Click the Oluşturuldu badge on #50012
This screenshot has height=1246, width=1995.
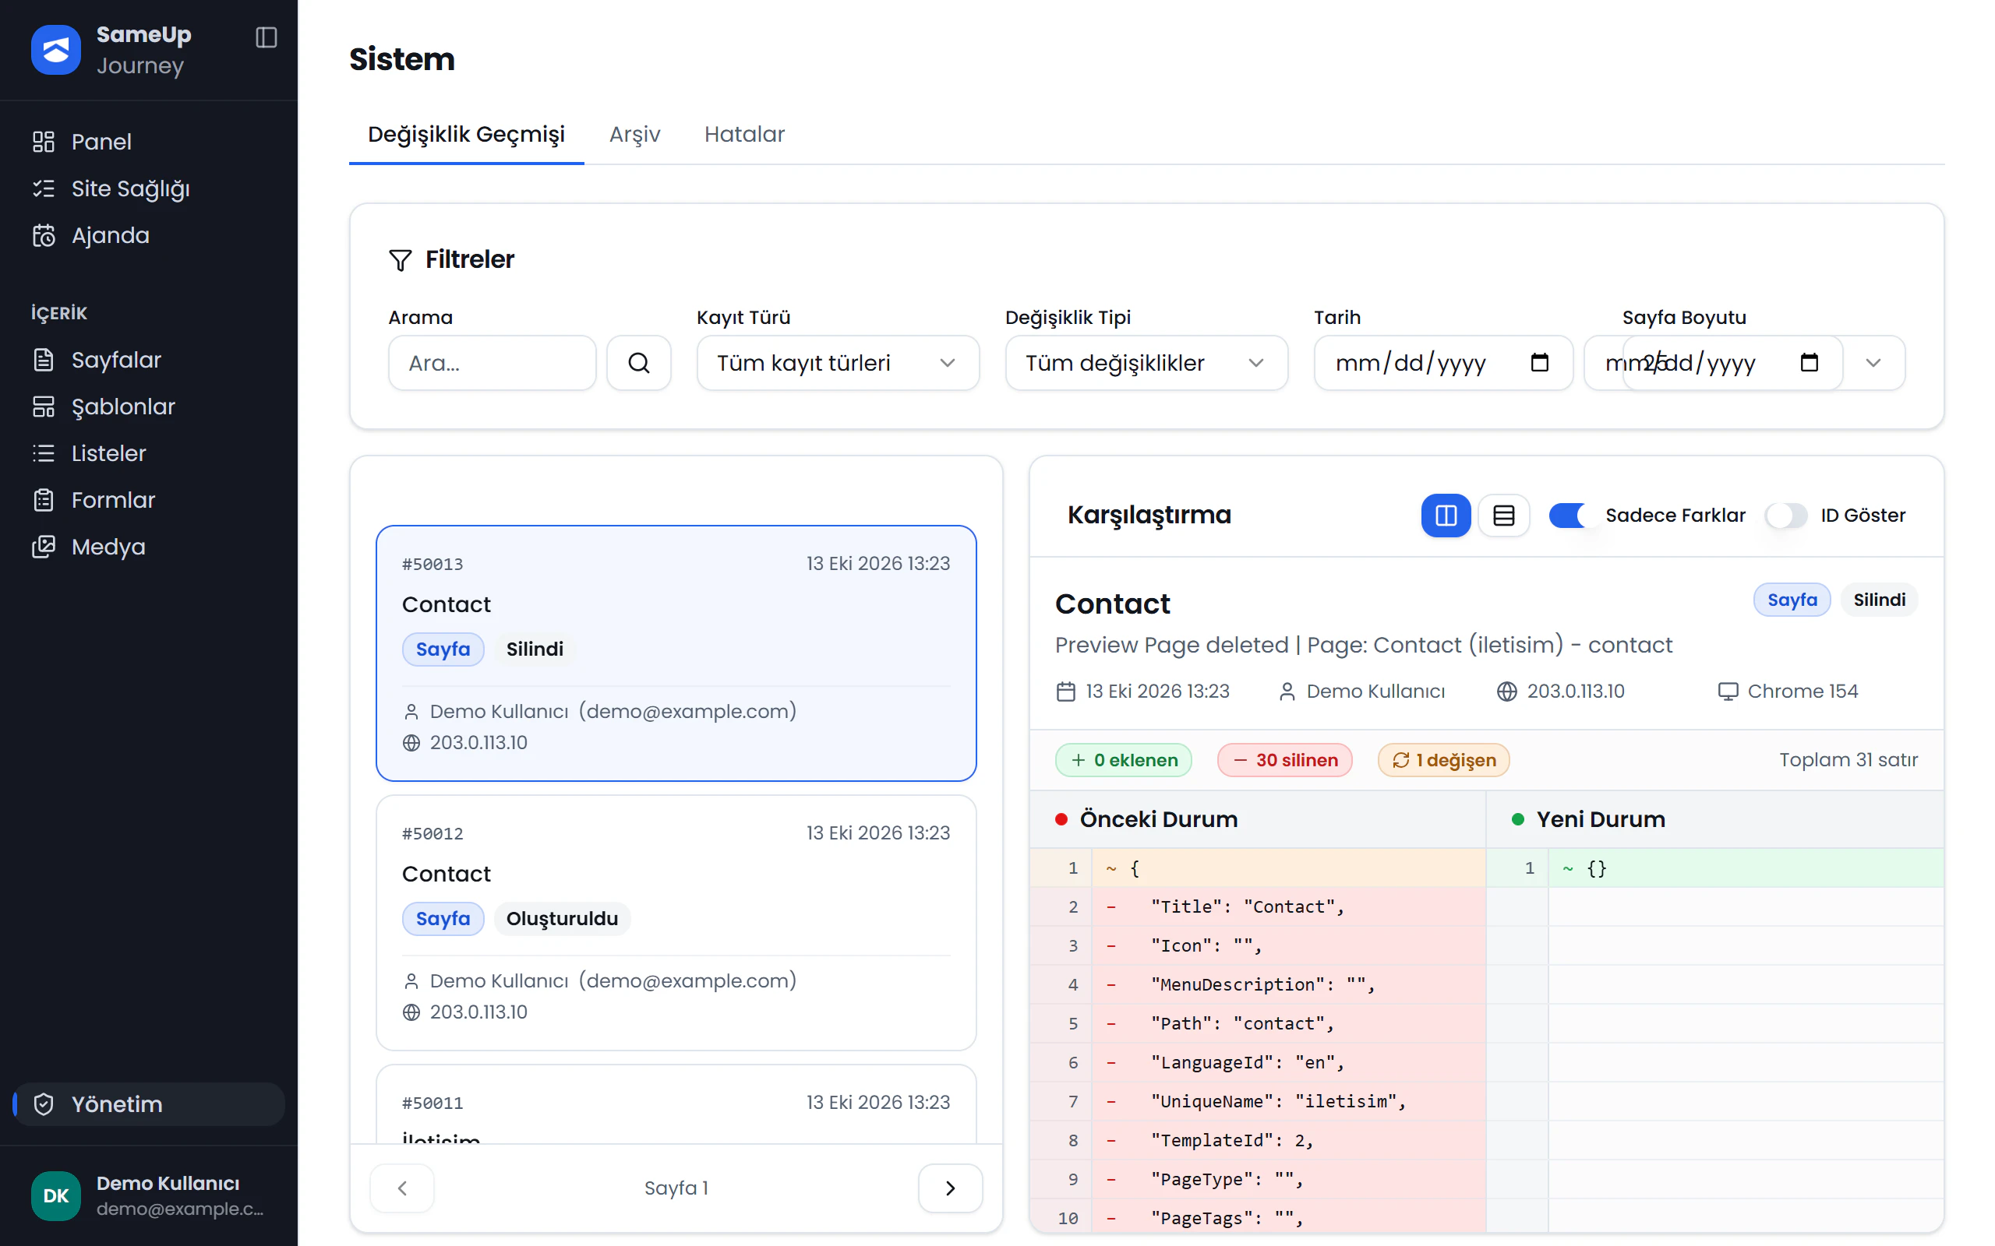point(562,918)
